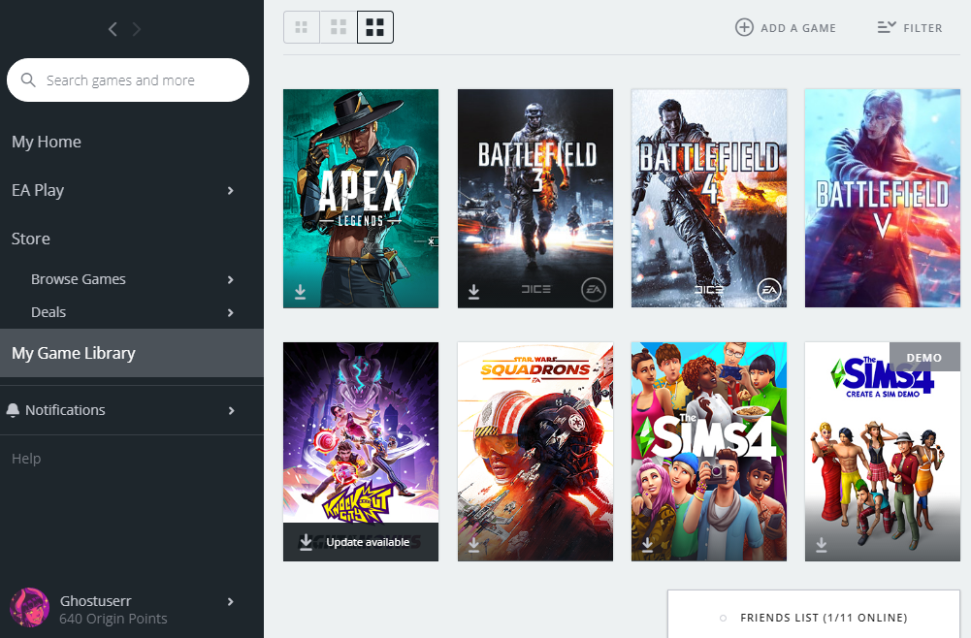Open The Sims 4 full game tile
This screenshot has height=638, width=971.
pyautogui.click(x=709, y=452)
